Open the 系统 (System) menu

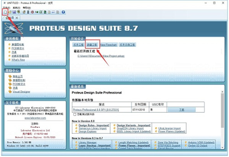point(16,7)
